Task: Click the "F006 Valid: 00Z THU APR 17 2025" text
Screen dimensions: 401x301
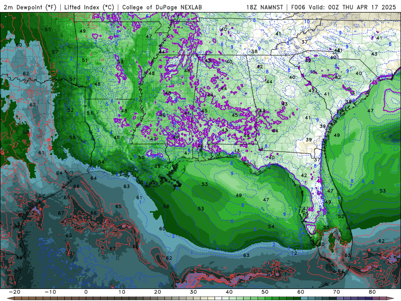Action: (343, 7)
